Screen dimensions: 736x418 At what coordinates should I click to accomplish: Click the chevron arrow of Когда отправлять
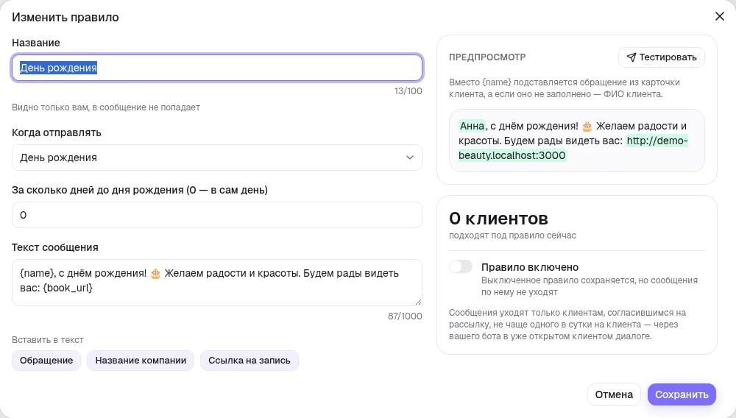click(410, 157)
